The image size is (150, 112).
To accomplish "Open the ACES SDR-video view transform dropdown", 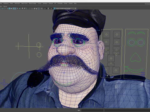I will click(66, 8).
